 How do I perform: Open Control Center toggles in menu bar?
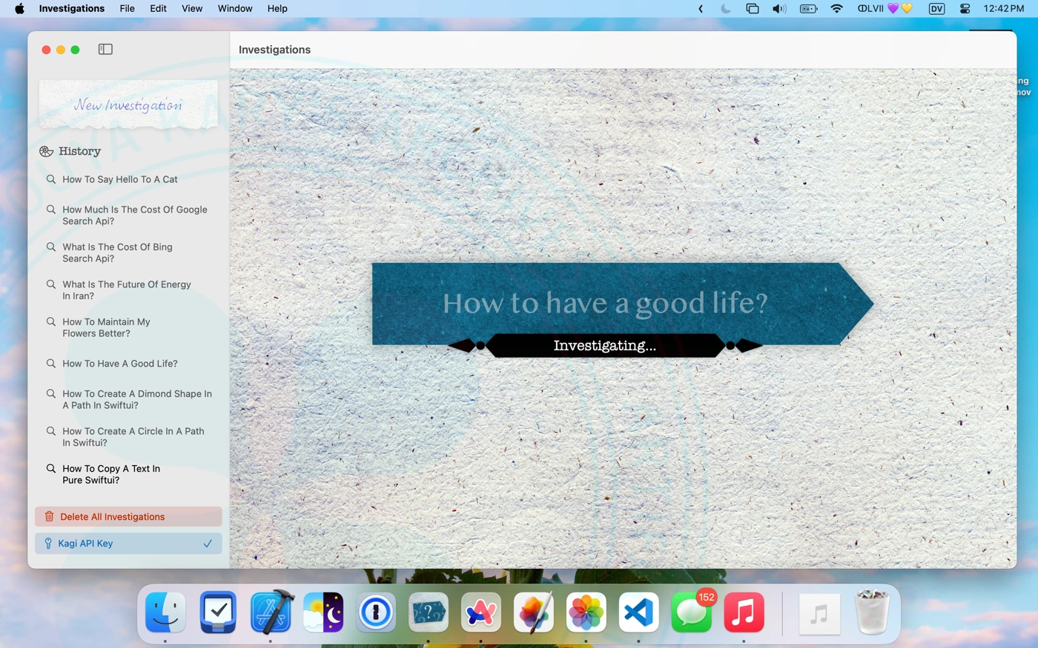965,9
